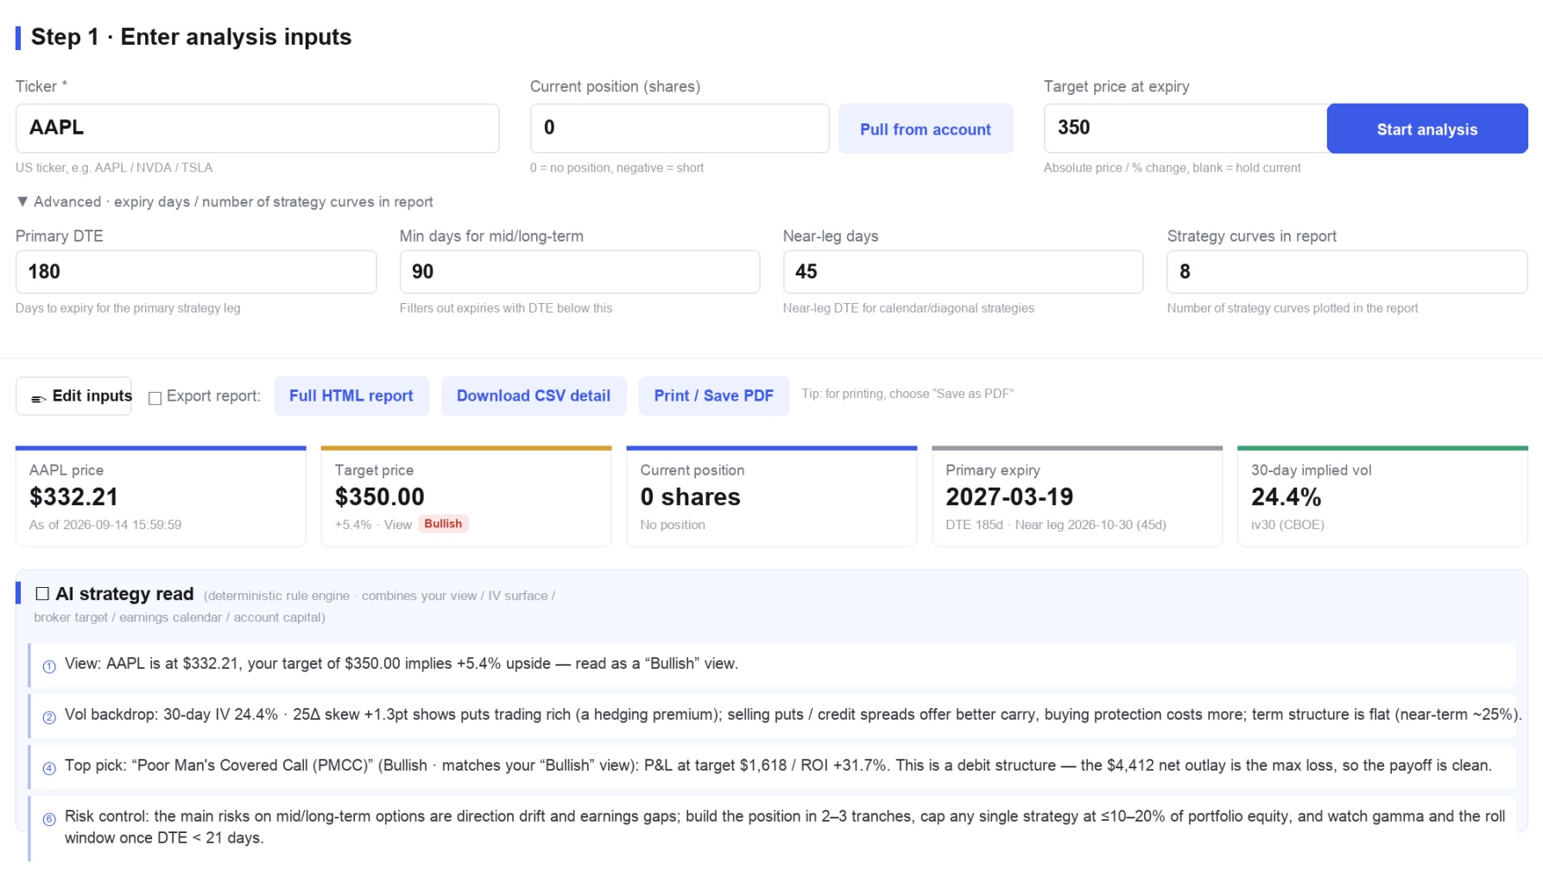Click circled number 6 Risk control icon
Viewport: 1543px width, 884px height.
coord(49,819)
